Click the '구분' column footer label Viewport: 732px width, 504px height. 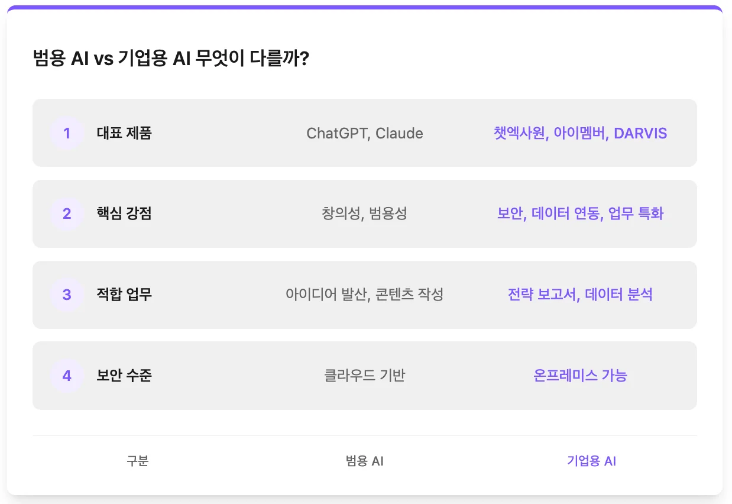[137, 461]
